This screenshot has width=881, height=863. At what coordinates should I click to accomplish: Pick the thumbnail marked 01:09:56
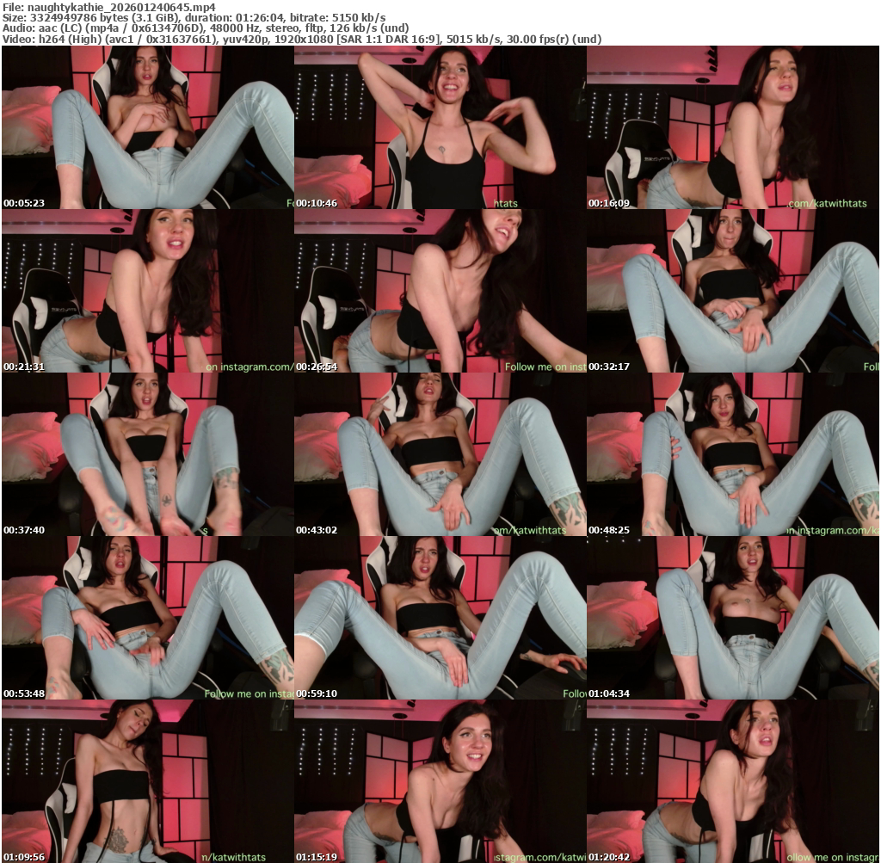tap(147, 781)
